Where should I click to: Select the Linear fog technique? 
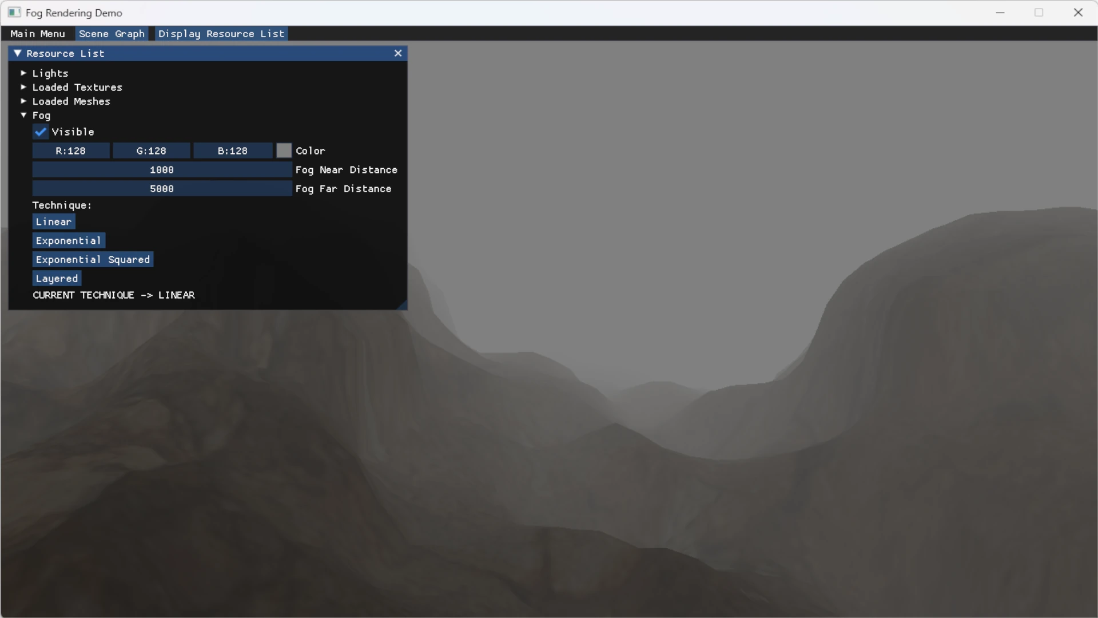point(54,222)
